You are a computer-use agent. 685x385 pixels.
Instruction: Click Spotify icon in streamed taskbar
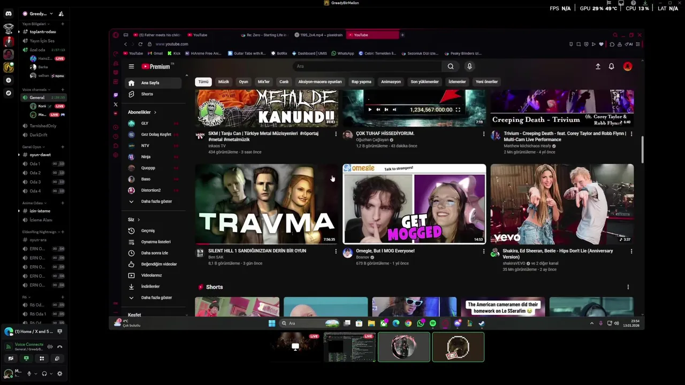[432, 323]
